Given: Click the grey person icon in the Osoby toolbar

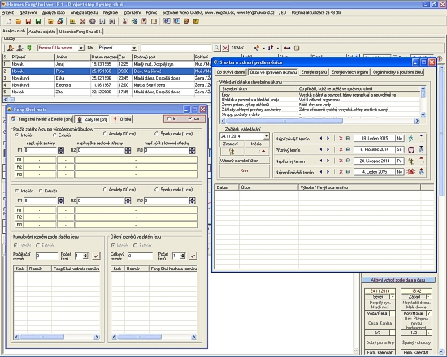Looking at the screenshot, I should 20,48.
